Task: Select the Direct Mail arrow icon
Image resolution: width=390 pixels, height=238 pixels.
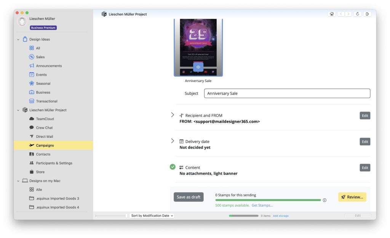Action: click(x=32, y=136)
